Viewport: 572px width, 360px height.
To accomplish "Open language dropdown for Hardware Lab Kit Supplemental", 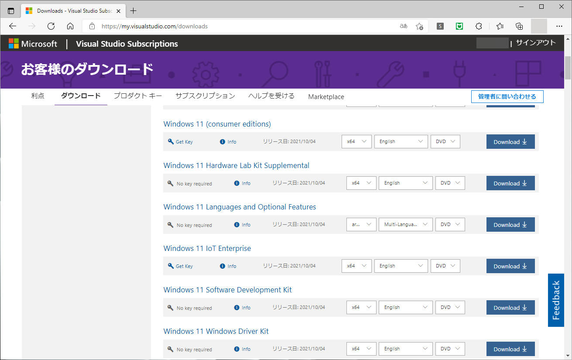I will [406, 183].
